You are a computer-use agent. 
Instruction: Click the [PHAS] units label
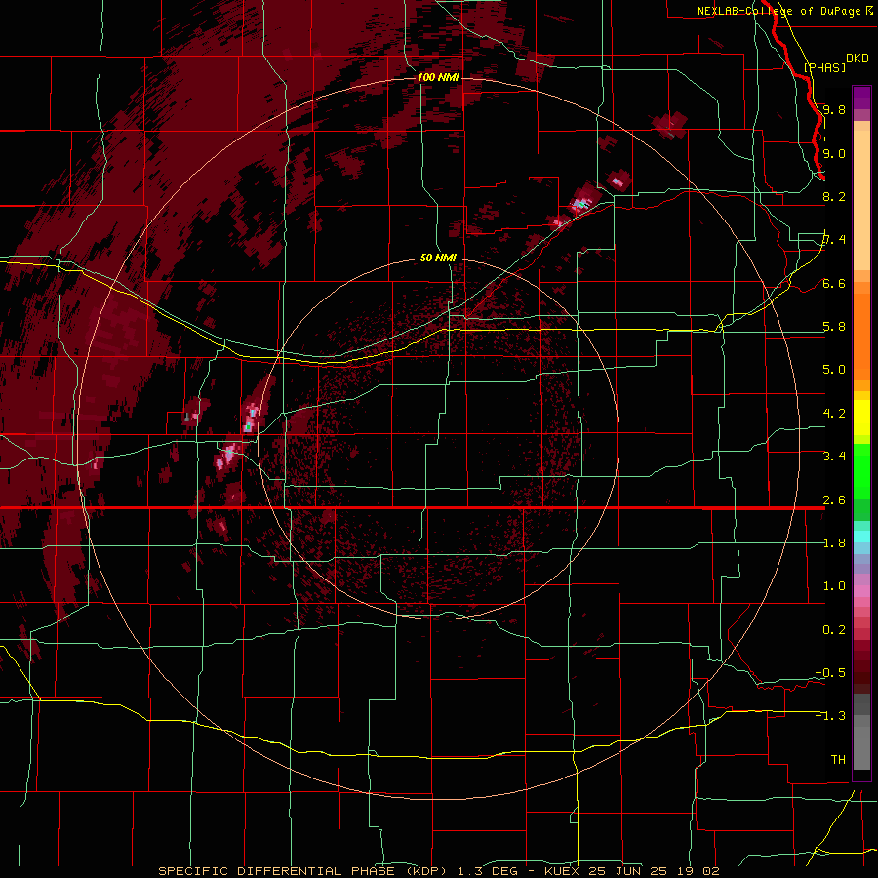[824, 67]
